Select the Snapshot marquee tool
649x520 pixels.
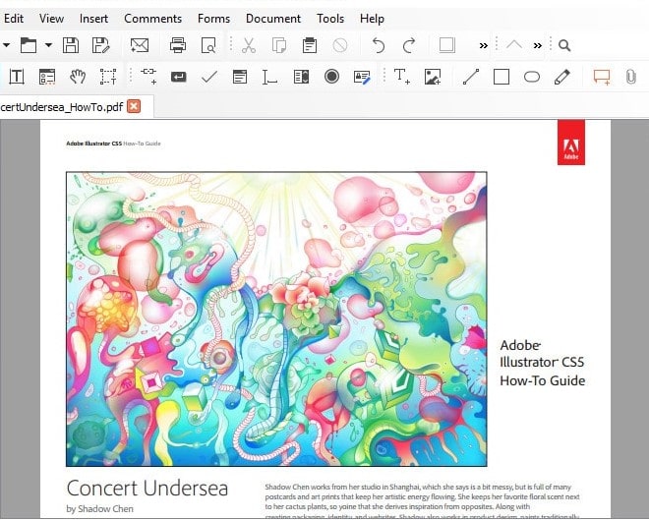(x=108, y=77)
